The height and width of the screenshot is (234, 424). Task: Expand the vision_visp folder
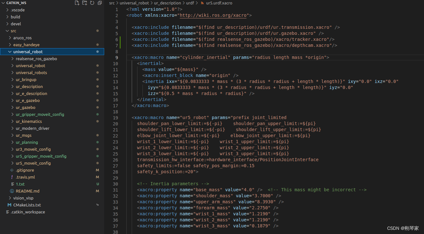point(10,198)
